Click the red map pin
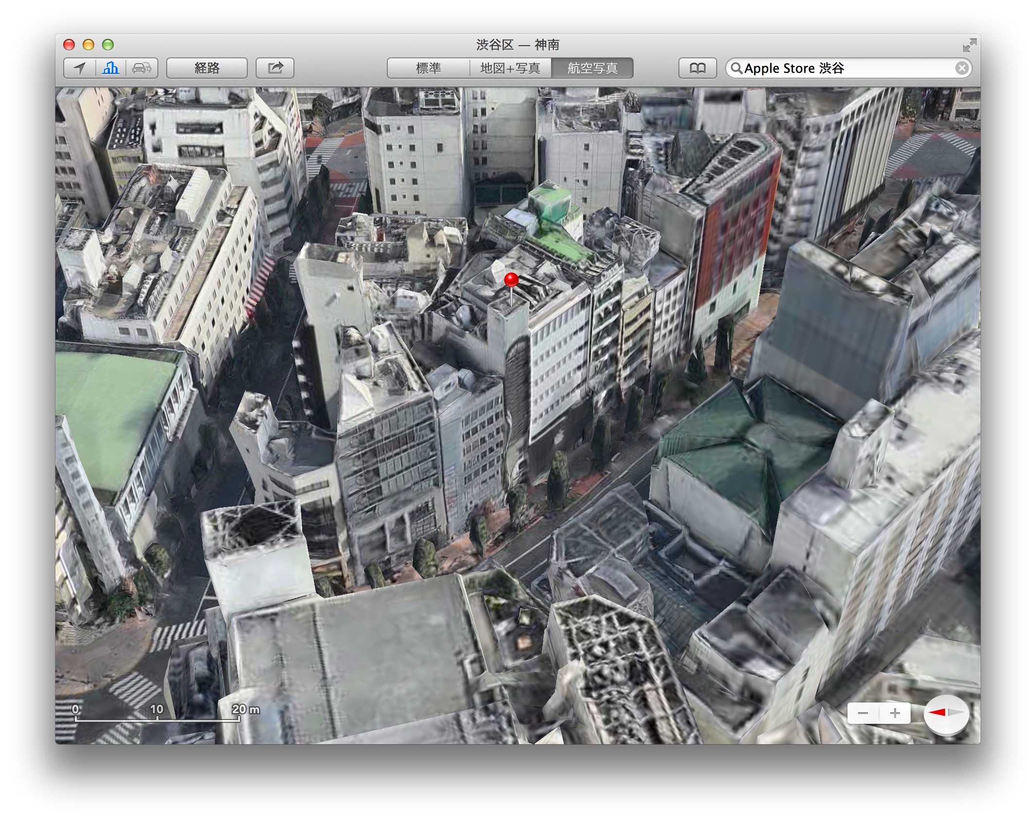 pos(511,280)
